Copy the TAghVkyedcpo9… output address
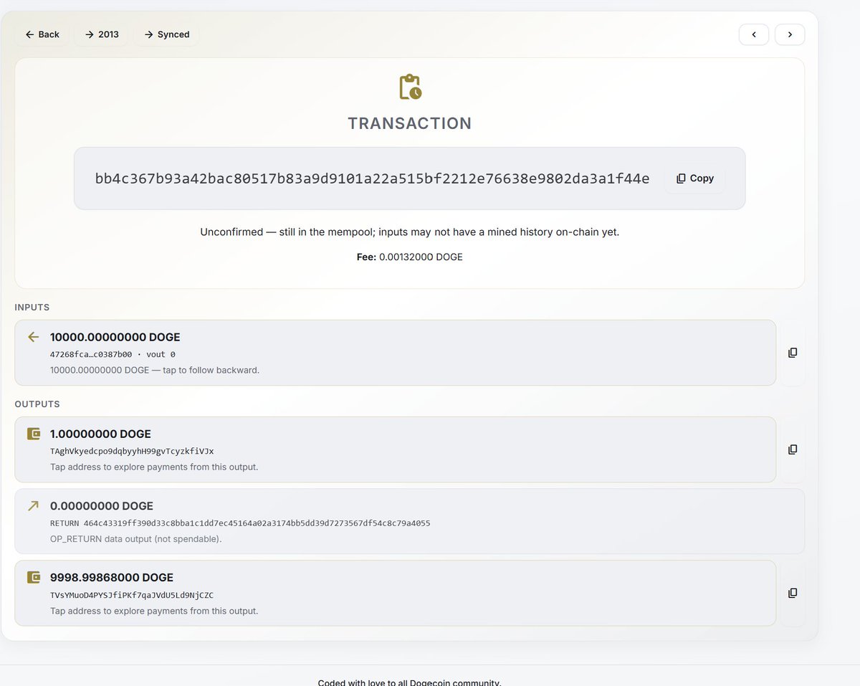This screenshot has height=686, width=860. 793,449
